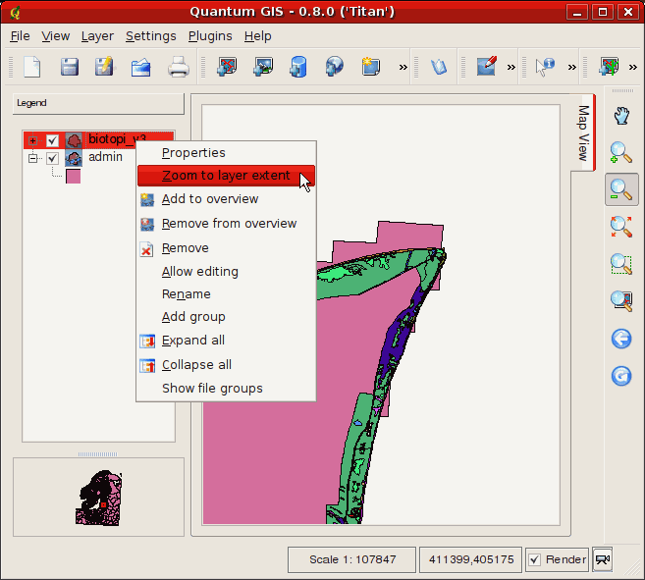This screenshot has width=645, height=580.
Task: Click Save Project As icon with pencil
Action: pyautogui.click(x=105, y=67)
